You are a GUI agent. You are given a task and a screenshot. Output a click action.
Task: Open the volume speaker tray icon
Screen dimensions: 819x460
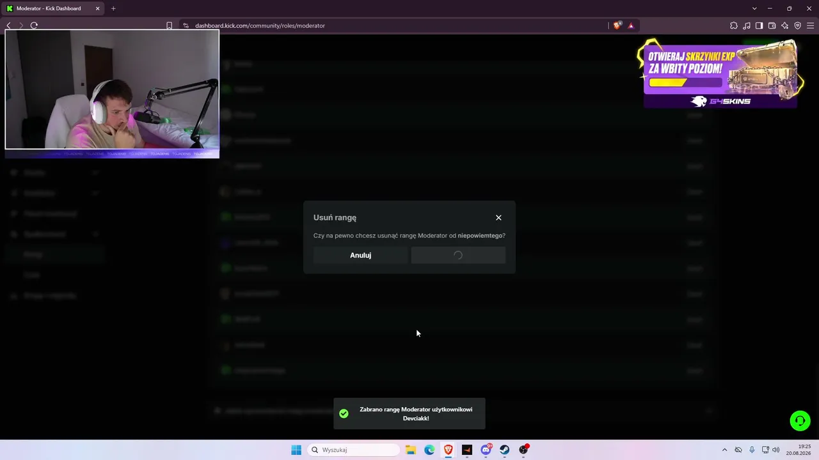(776, 450)
